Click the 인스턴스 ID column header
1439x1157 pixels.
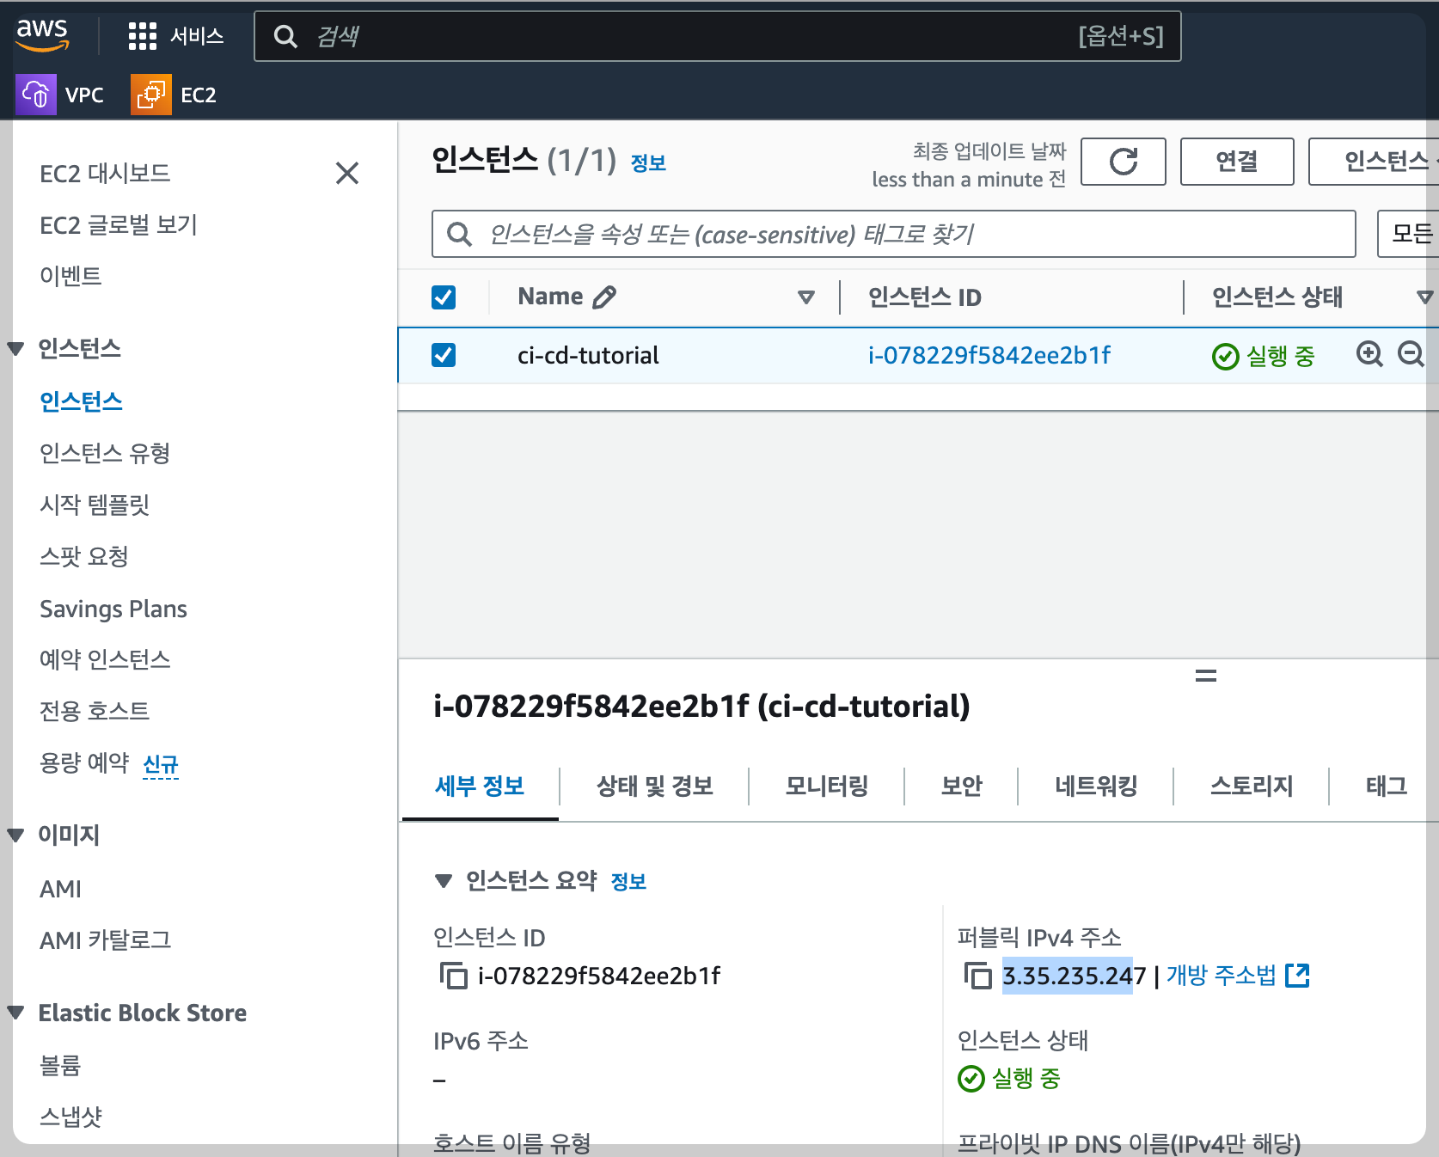point(925,297)
